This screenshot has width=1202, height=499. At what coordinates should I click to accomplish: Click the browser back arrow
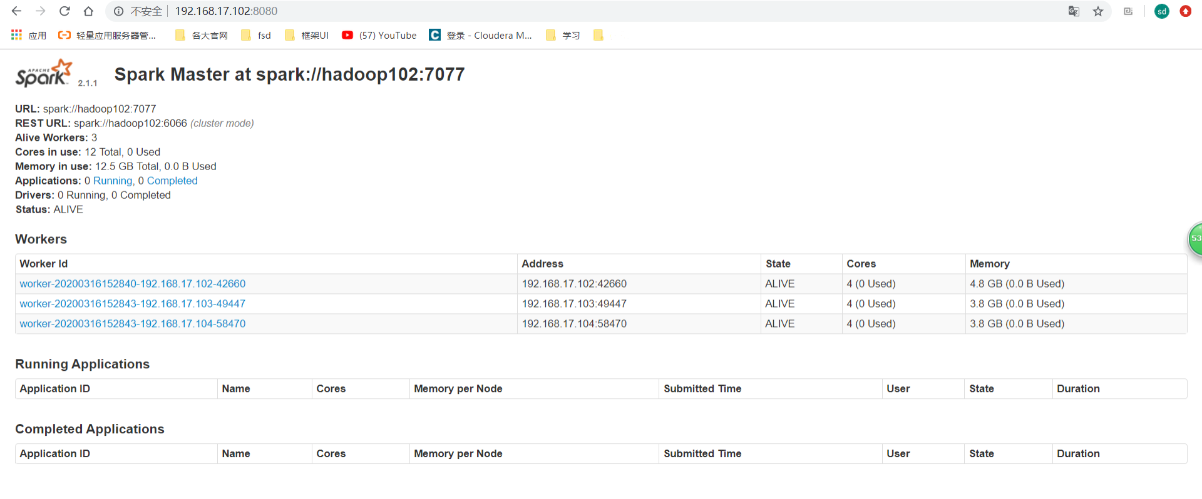coord(17,11)
